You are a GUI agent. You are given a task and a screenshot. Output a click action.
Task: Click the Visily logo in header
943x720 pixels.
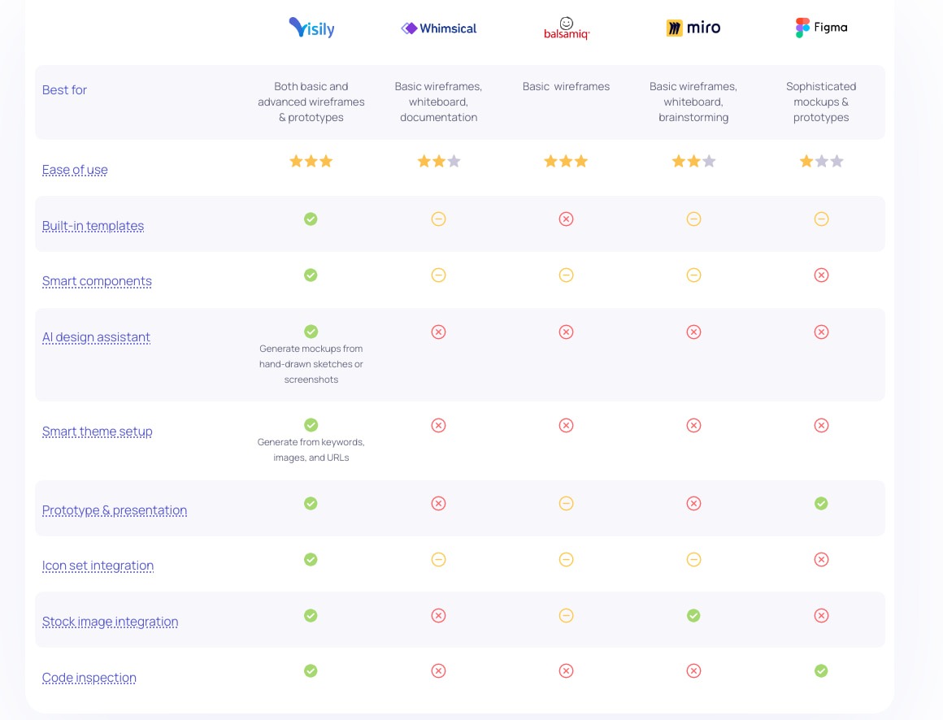pos(311,28)
